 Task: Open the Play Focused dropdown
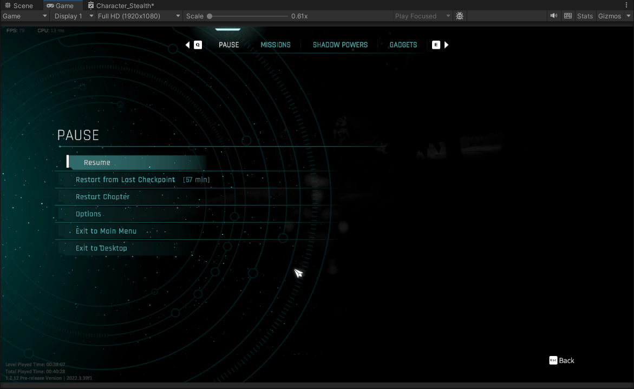(x=422, y=16)
